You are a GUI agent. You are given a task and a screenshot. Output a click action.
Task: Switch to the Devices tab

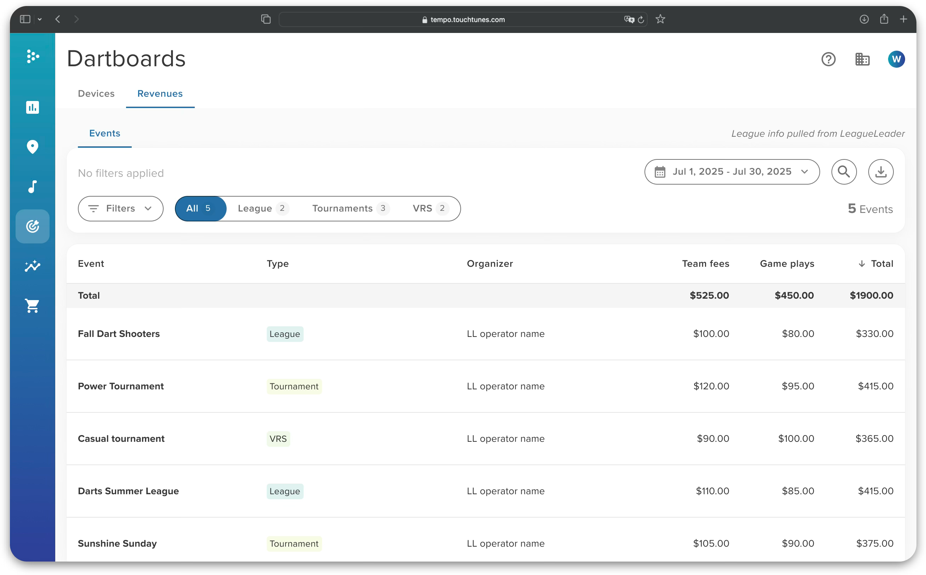(96, 94)
